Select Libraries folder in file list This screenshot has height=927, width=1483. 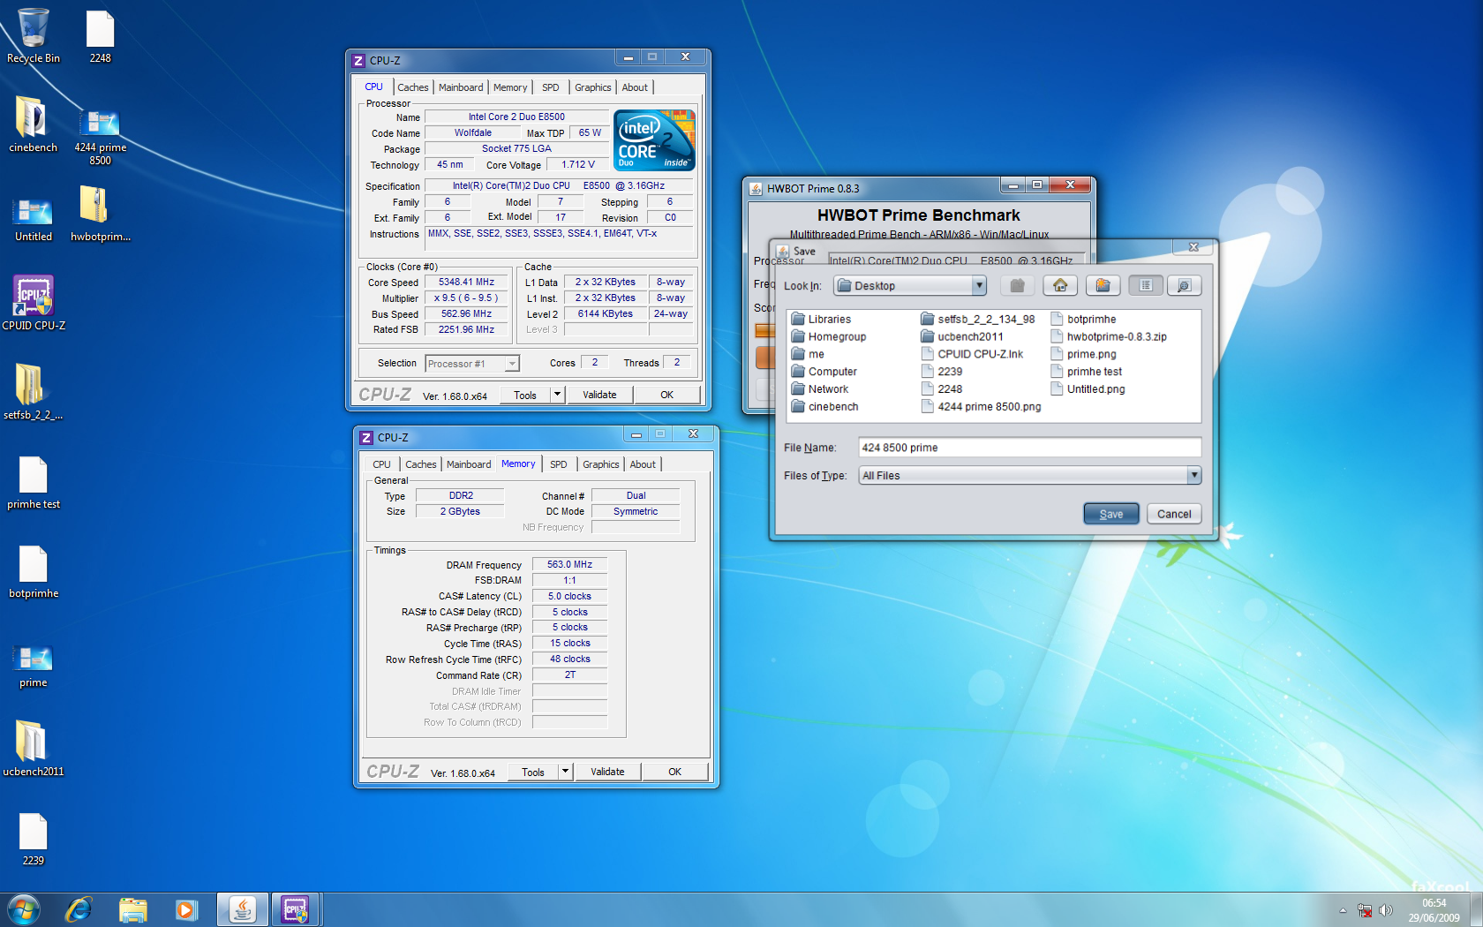[822, 319]
